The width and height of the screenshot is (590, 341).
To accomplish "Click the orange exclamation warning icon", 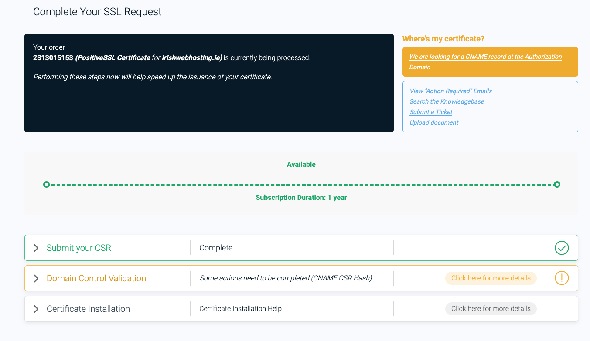I will (x=561, y=278).
